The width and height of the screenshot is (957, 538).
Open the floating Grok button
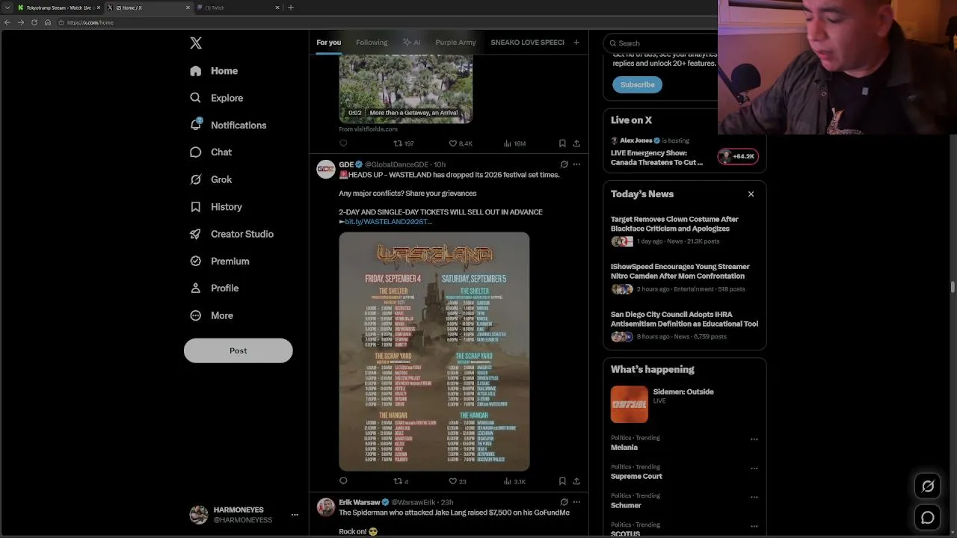tap(928, 486)
